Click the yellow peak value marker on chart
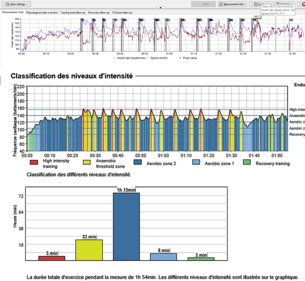 [257, 19]
